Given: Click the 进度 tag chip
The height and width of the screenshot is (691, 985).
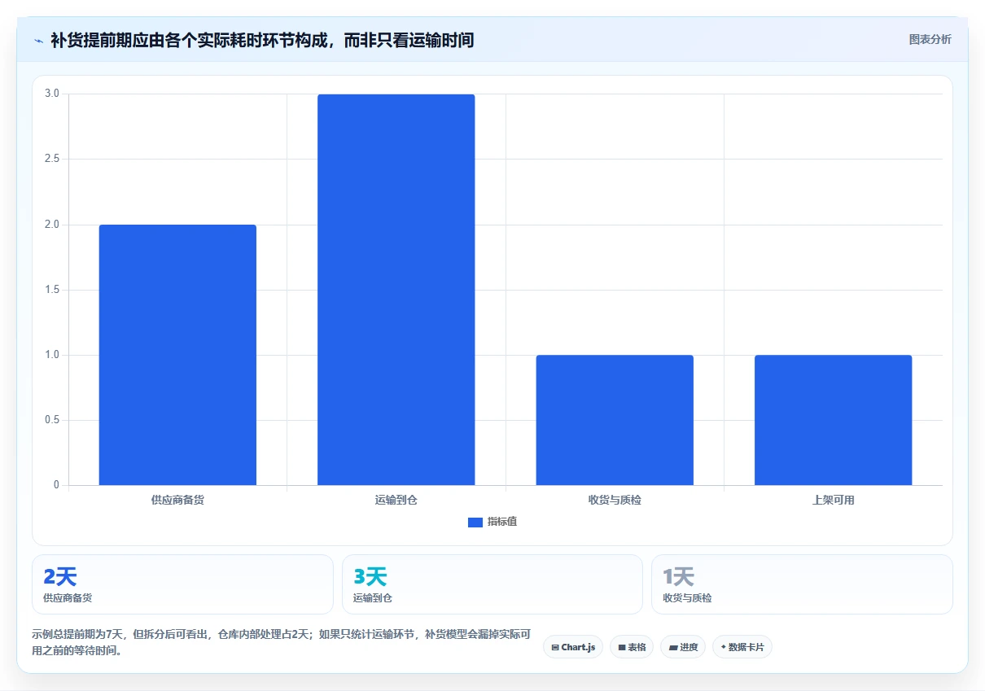Looking at the screenshot, I should pos(683,647).
